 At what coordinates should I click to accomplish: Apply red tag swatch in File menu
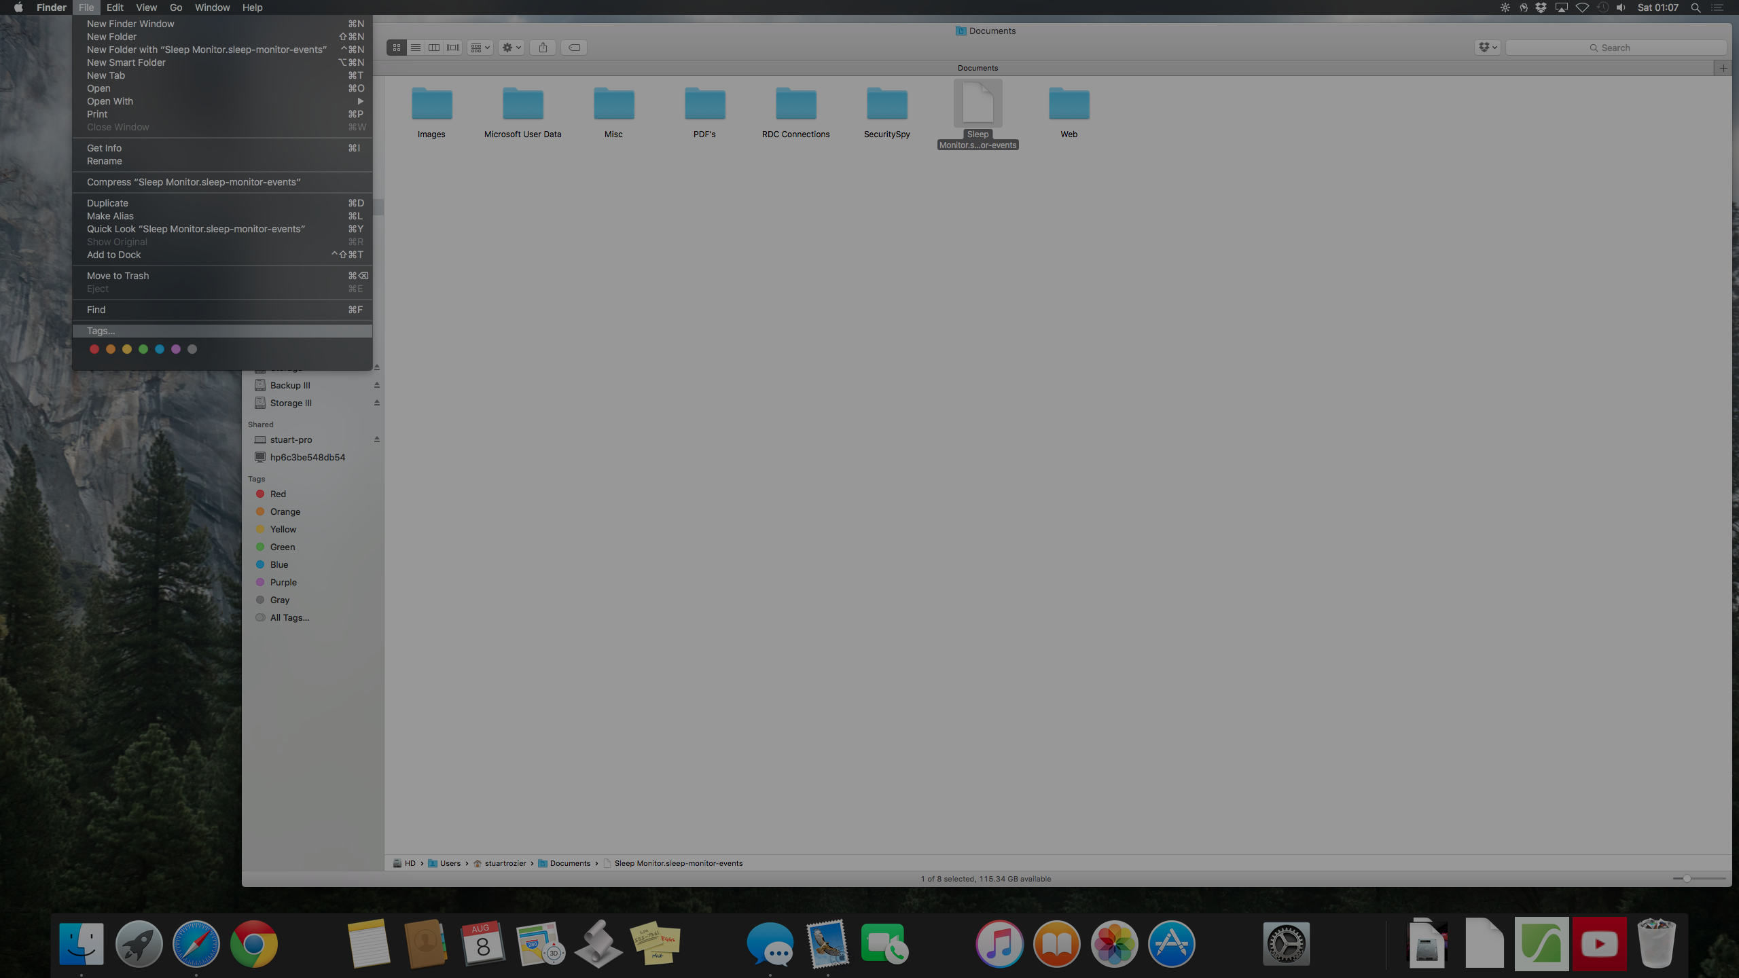click(94, 349)
